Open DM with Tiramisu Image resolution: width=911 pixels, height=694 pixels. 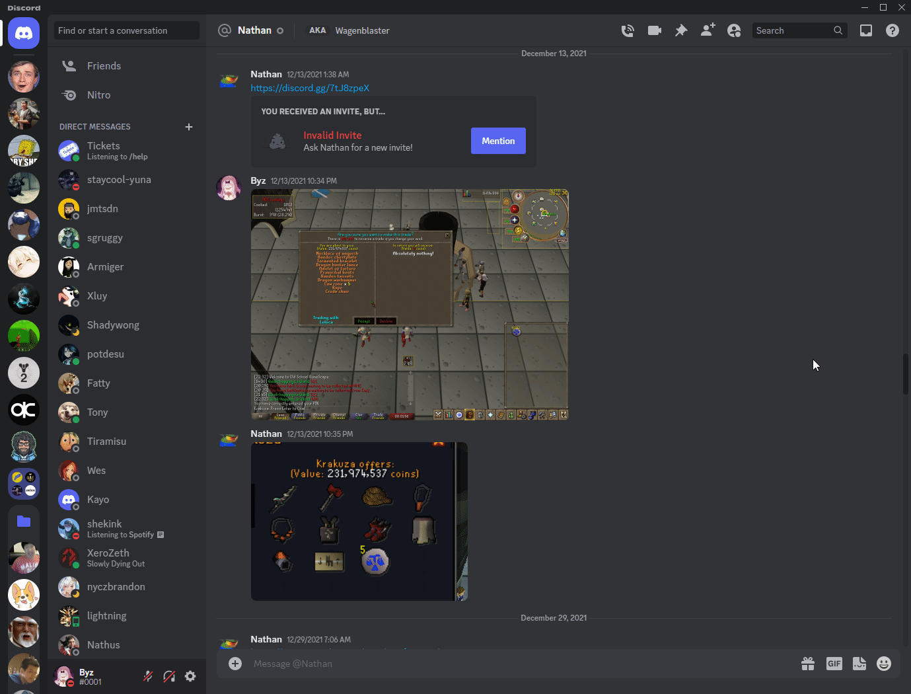tap(127, 442)
